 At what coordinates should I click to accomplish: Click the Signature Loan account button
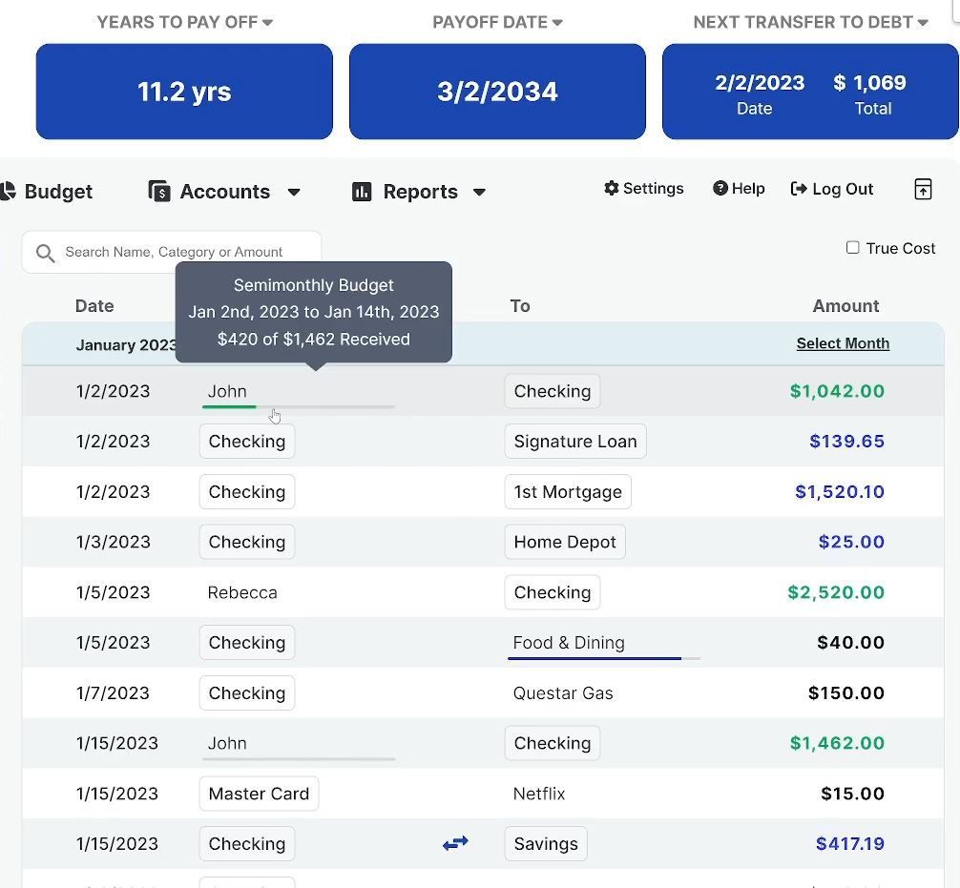(574, 442)
